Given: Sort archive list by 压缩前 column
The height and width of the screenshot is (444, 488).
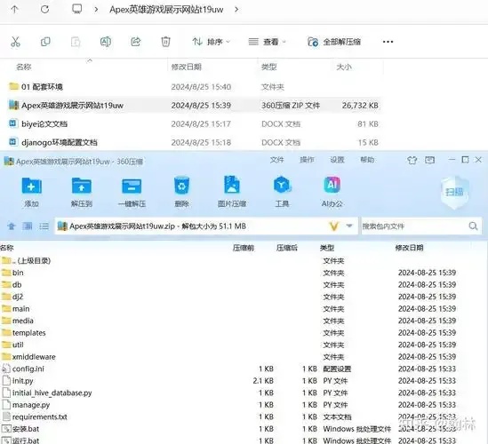Looking at the screenshot, I should point(244,248).
